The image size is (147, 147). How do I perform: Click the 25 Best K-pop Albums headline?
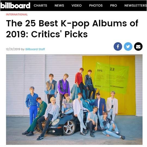(72, 29)
